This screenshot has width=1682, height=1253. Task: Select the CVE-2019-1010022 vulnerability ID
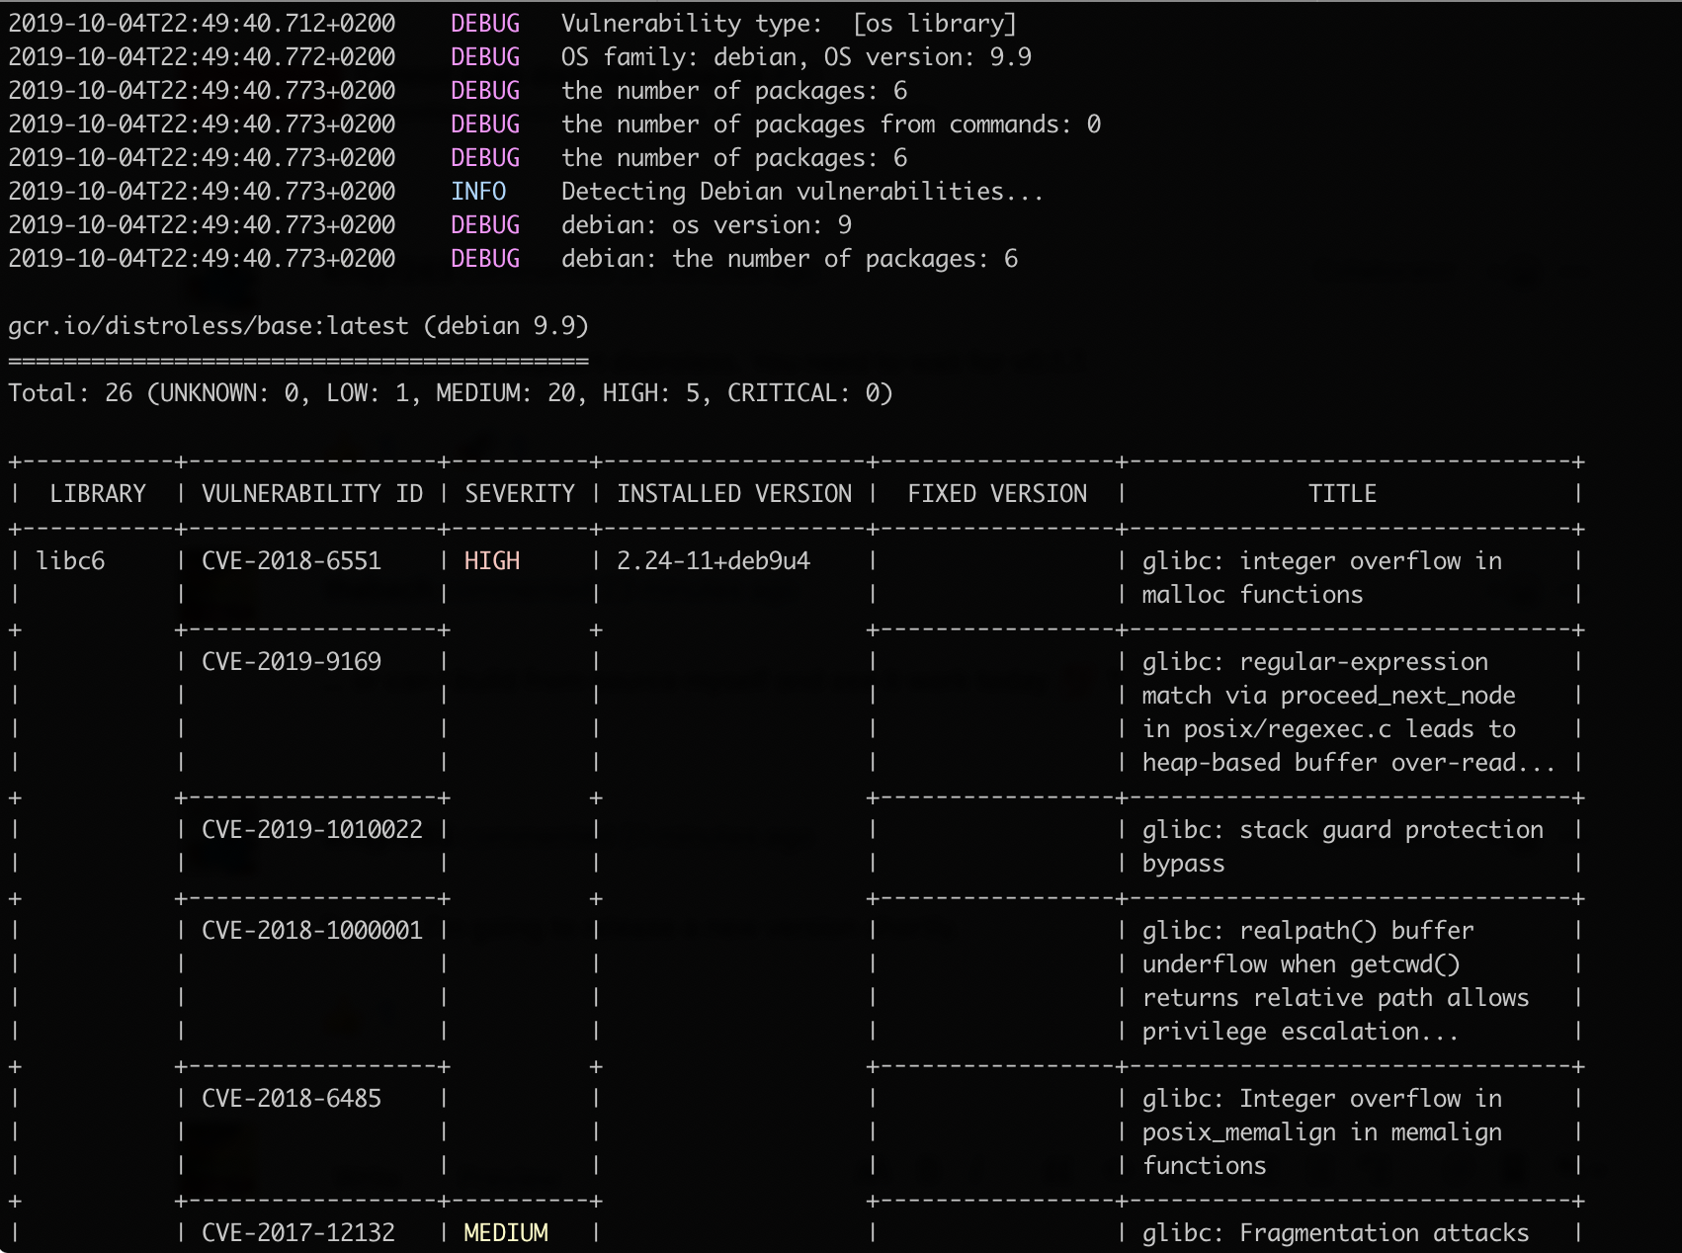312,830
